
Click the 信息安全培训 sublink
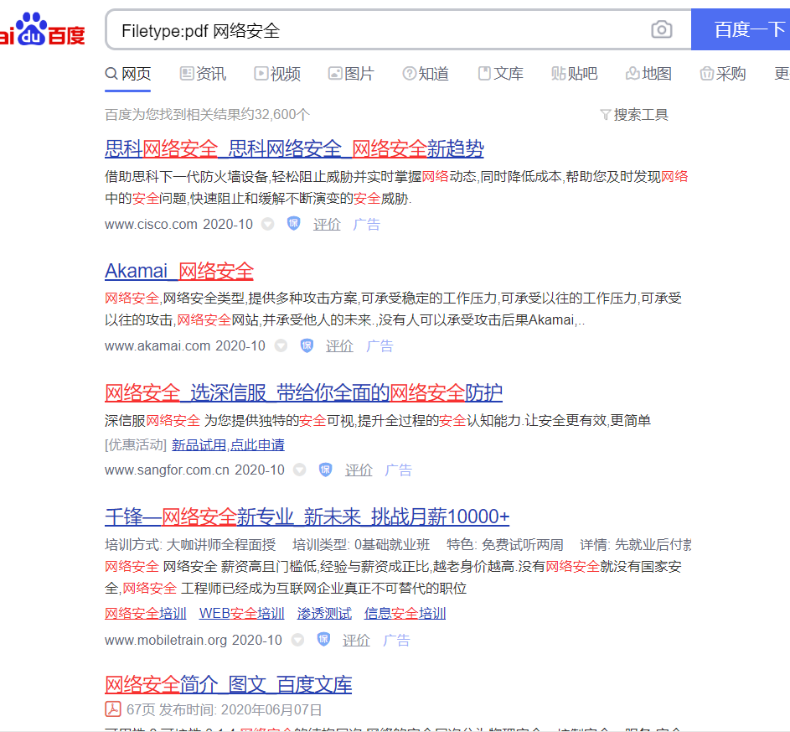(x=405, y=614)
